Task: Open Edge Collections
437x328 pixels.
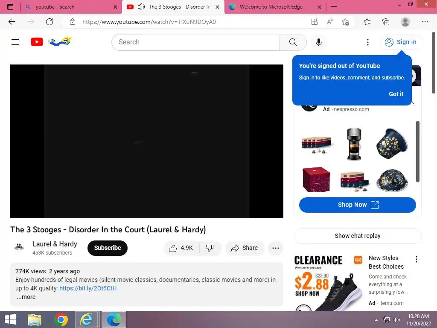Action: (386, 22)
